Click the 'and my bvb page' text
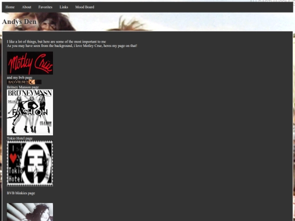The width and height of the screenshot is (295, 221). pyautogui.click(x=20, y=77)
